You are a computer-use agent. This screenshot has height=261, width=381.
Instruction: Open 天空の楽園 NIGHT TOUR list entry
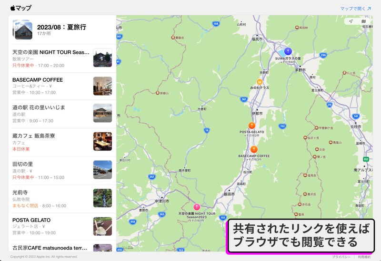pos(62,58)
